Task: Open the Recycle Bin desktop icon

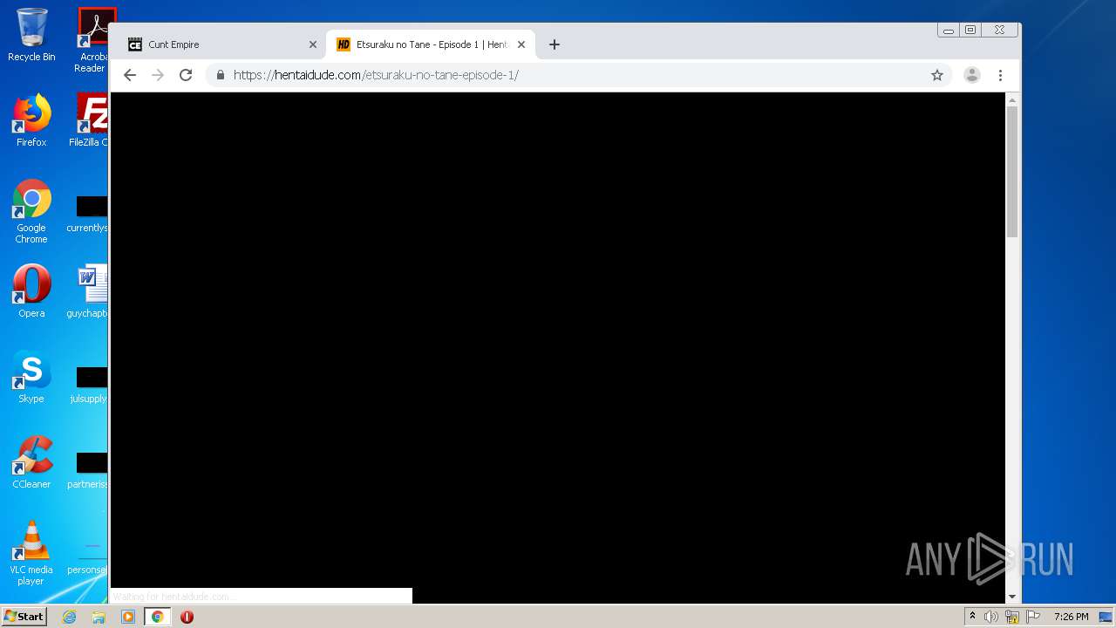Action: 31,35
